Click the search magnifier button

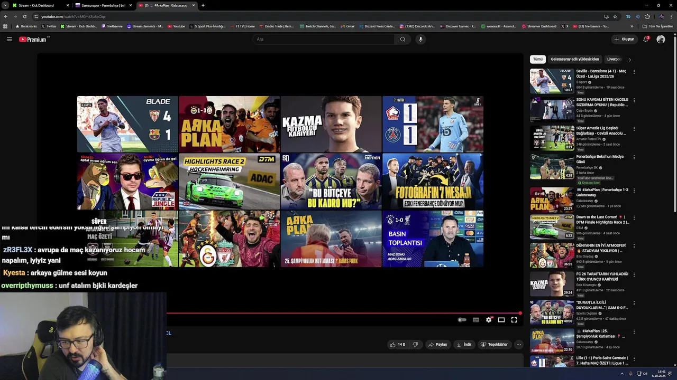[x=402, y=39]
